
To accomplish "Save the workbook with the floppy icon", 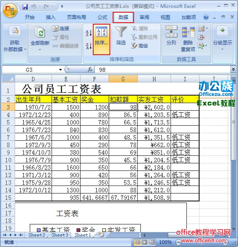I will 25,6.
